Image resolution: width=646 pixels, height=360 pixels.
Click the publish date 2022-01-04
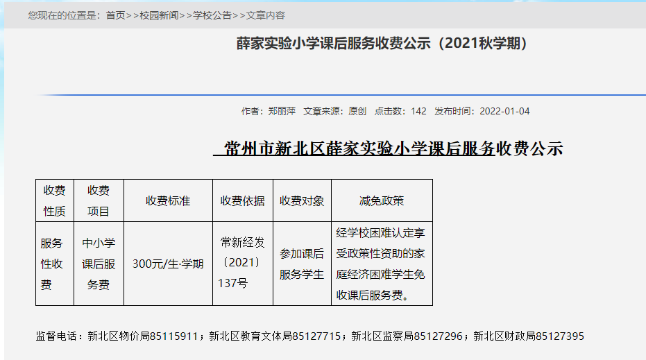(504, 111)
